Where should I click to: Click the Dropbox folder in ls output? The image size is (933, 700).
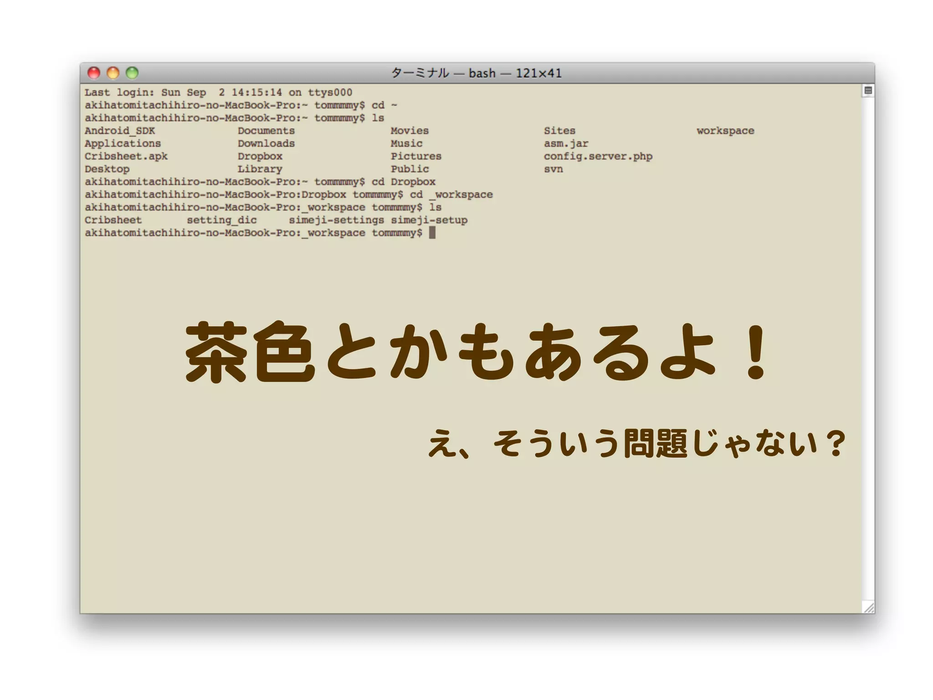[260, 156]
